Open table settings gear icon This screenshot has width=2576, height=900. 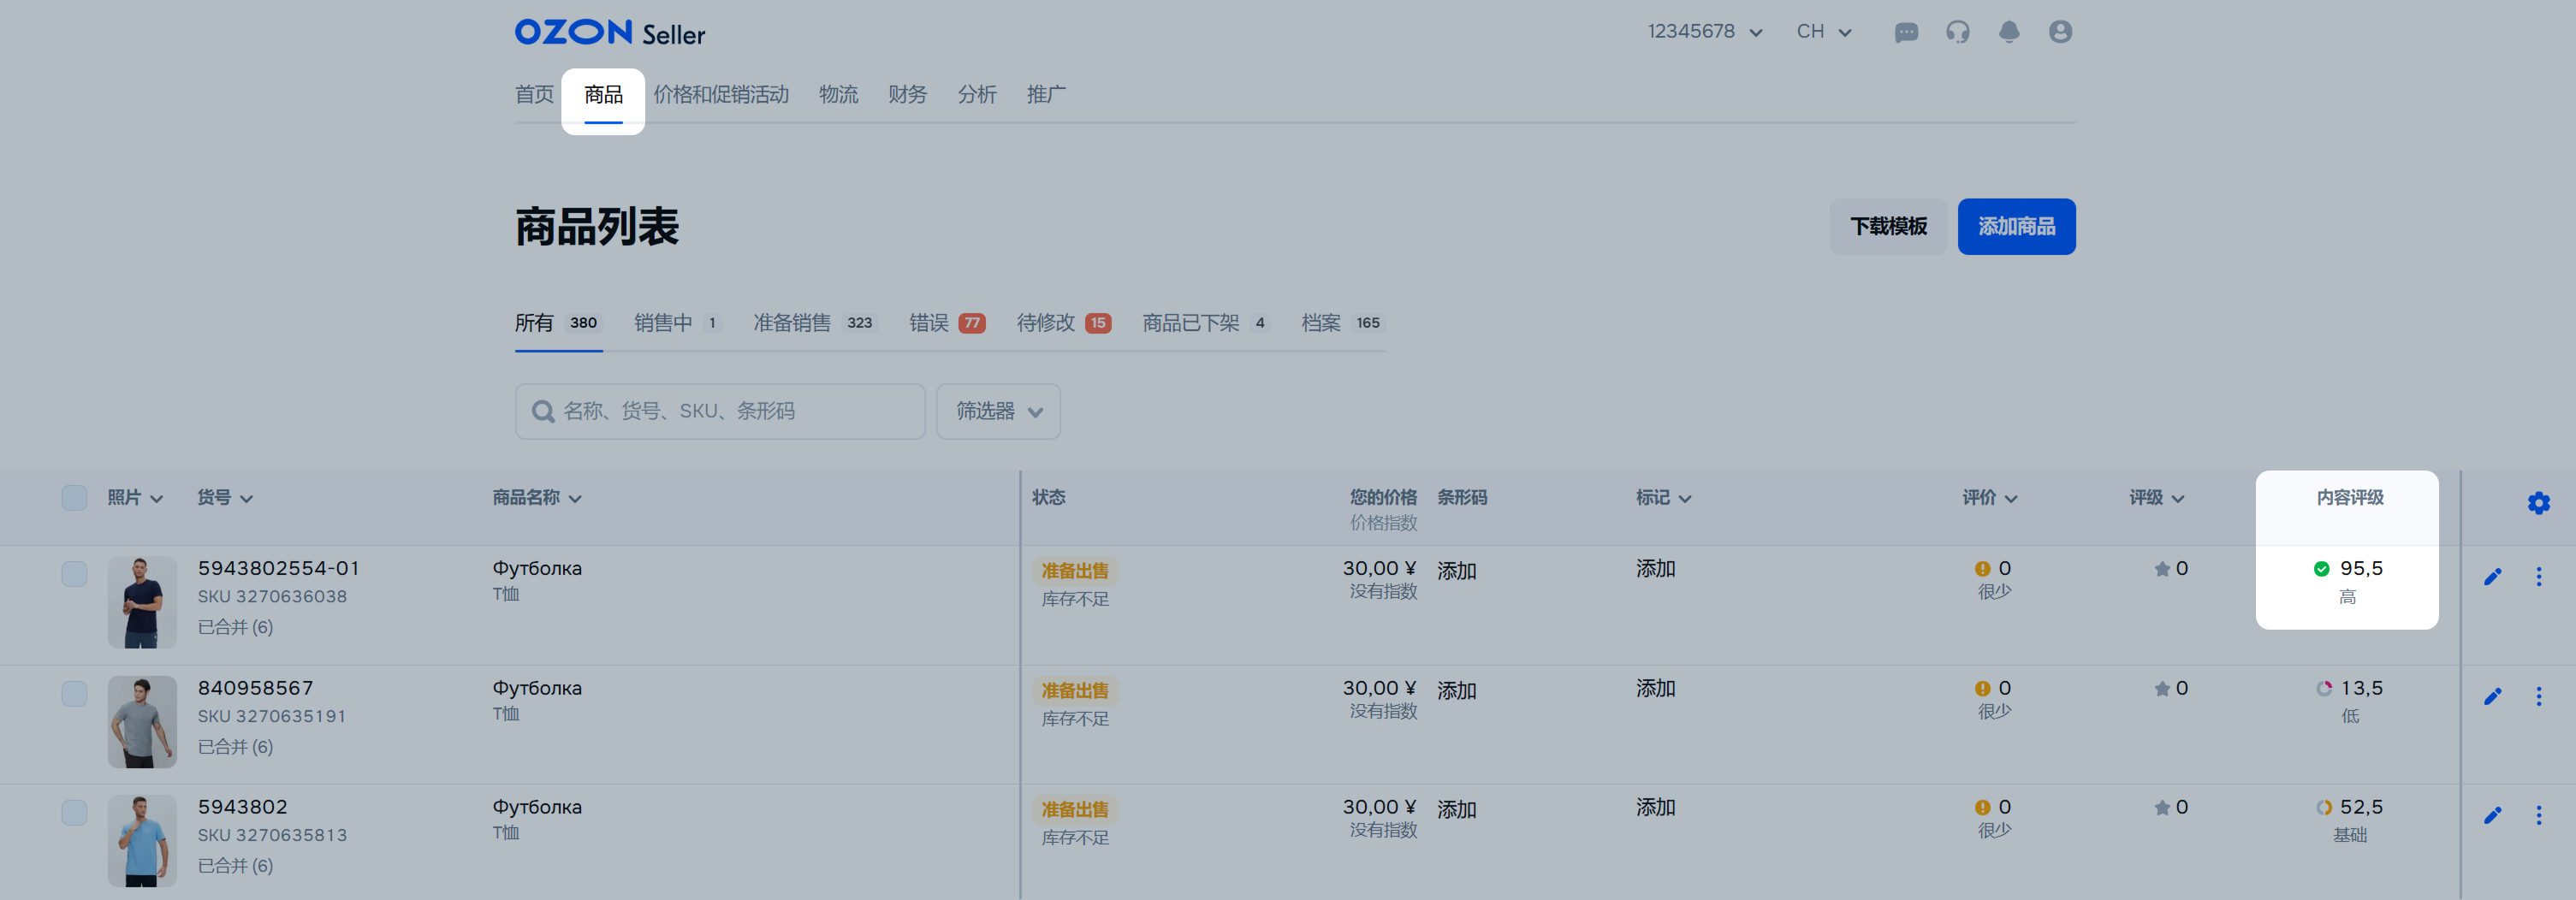[2538, 503]
